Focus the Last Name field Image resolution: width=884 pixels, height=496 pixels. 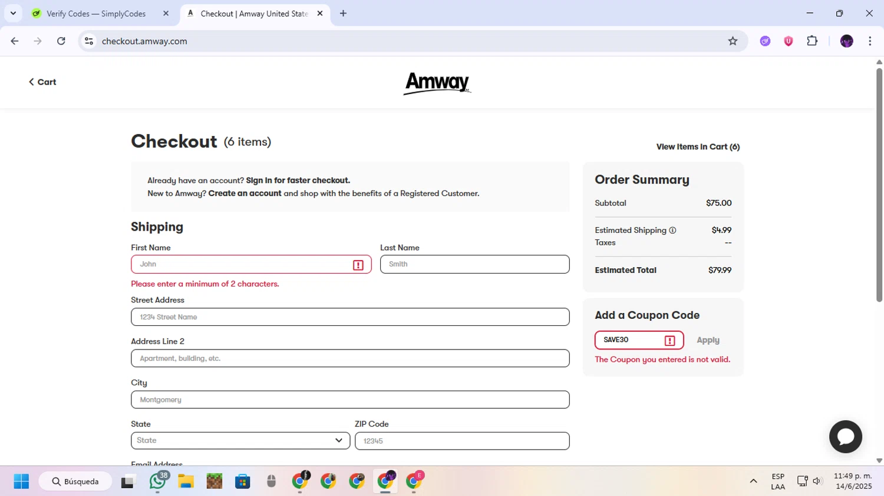(x=474, y=264)
